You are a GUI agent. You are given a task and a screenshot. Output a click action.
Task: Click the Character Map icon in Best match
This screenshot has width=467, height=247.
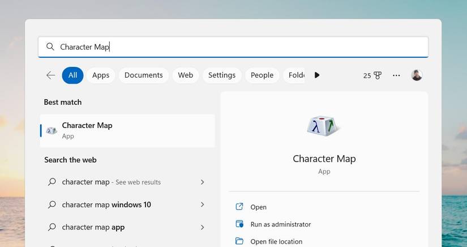52,130
